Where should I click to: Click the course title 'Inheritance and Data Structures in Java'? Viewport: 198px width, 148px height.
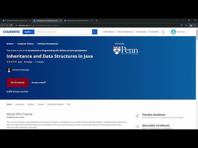click(50, 56)
